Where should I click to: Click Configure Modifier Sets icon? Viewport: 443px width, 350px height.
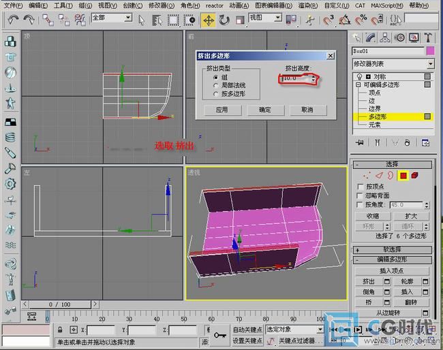(425, 143)
